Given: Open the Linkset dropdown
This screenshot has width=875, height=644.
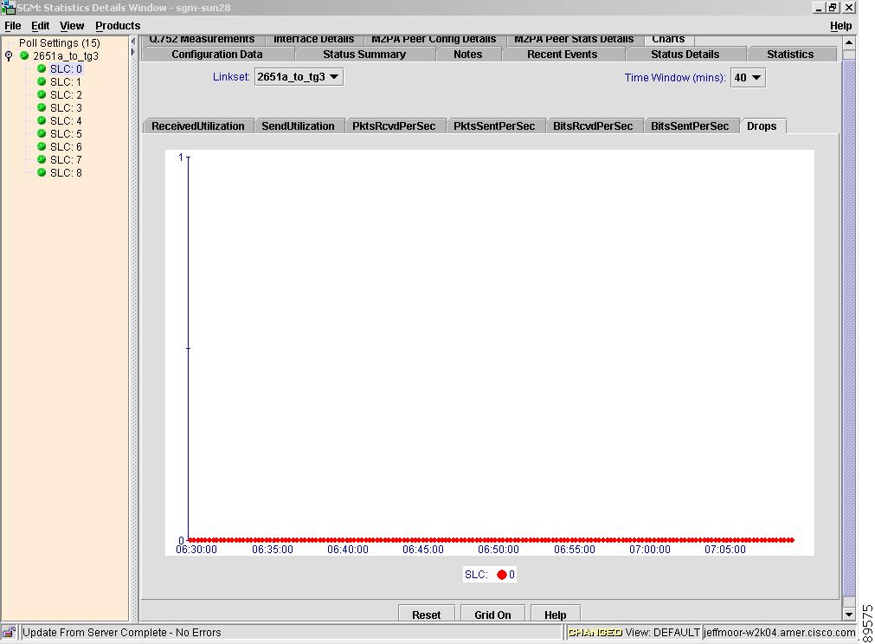Looking at the screenshot, I should [299, 77].
